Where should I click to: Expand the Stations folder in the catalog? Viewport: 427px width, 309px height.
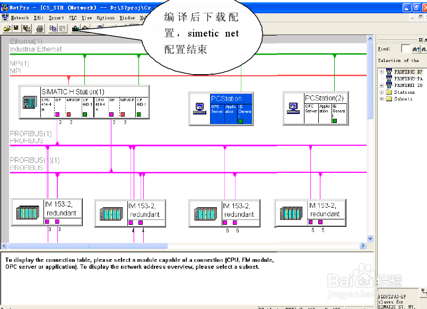[381, 92]
